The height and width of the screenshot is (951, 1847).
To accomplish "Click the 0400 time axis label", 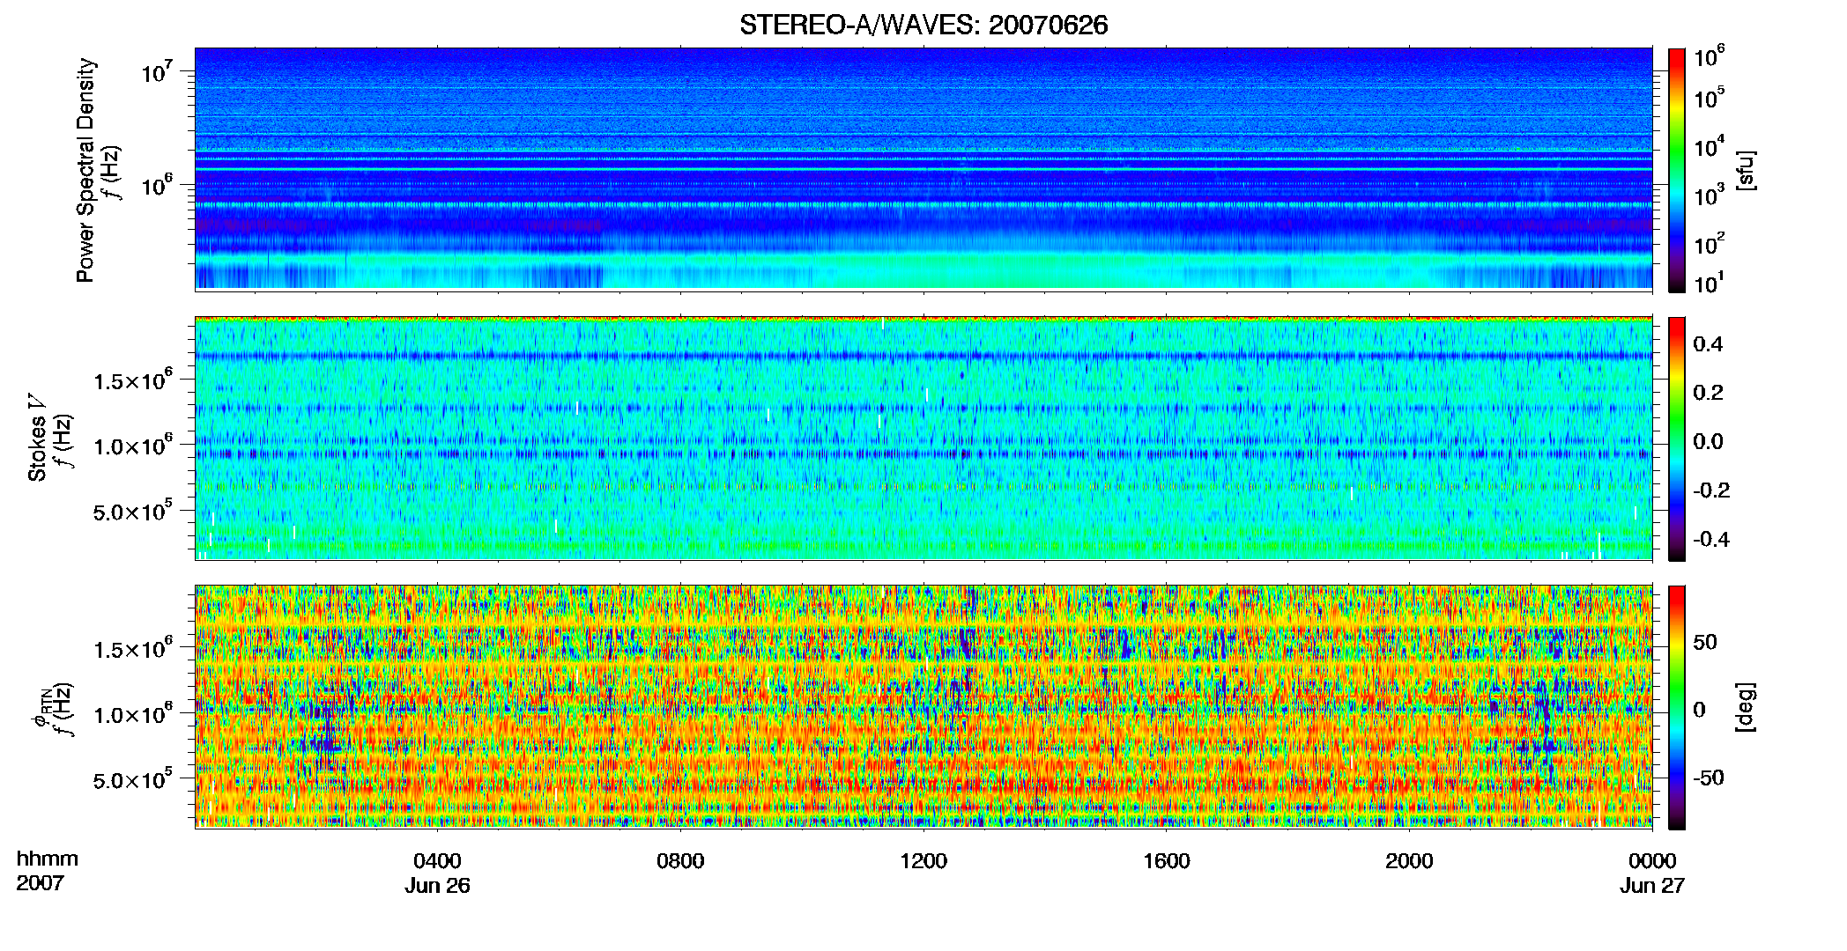I will coord(437,860).
